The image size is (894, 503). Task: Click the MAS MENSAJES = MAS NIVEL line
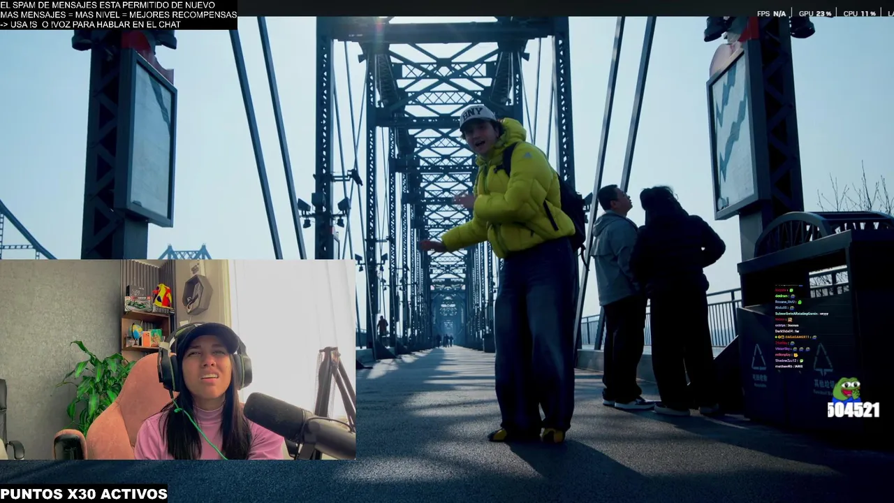pos(119,15)
